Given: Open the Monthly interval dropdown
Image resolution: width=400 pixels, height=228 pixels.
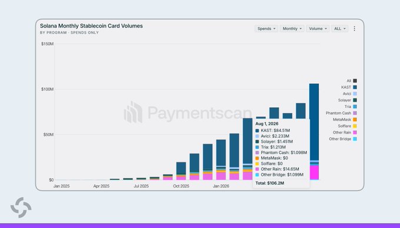Looking at the screenshot, I should pos(292,29).
